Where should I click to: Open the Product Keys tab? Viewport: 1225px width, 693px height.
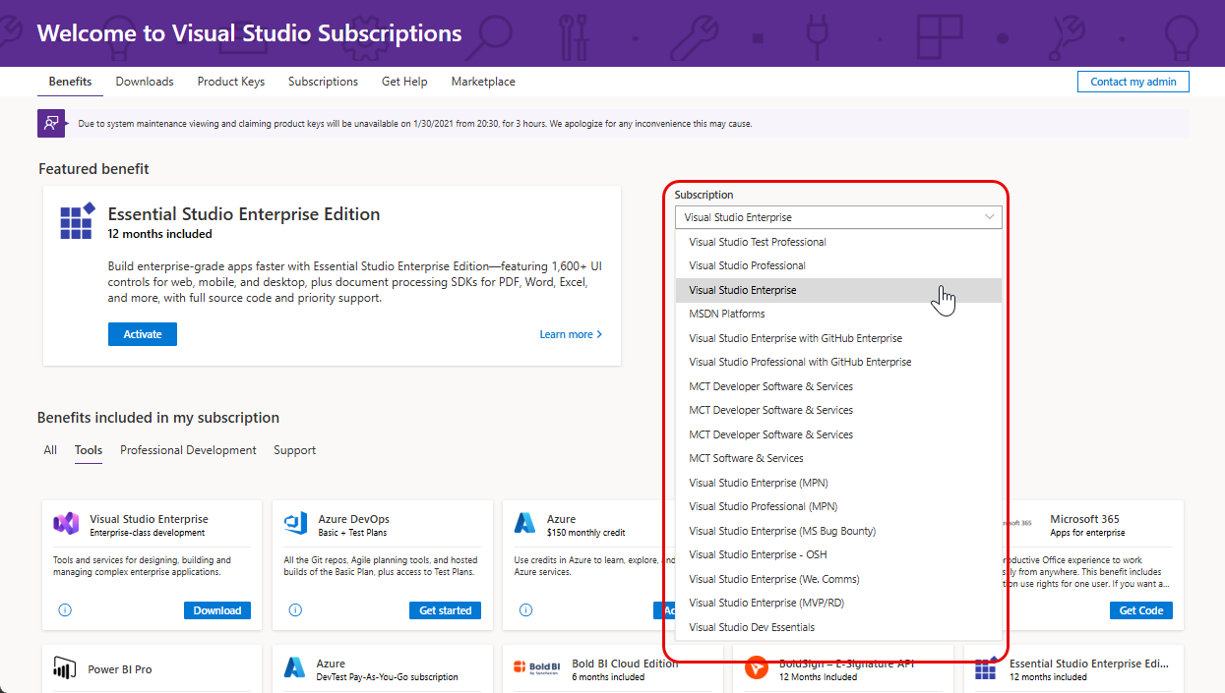[230, 82]
